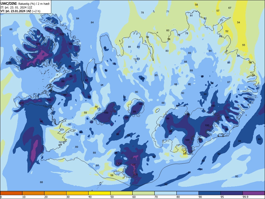Click the humidity value '67' on the map
Viewport: 265px width, 199px height.
pos(230,8)
